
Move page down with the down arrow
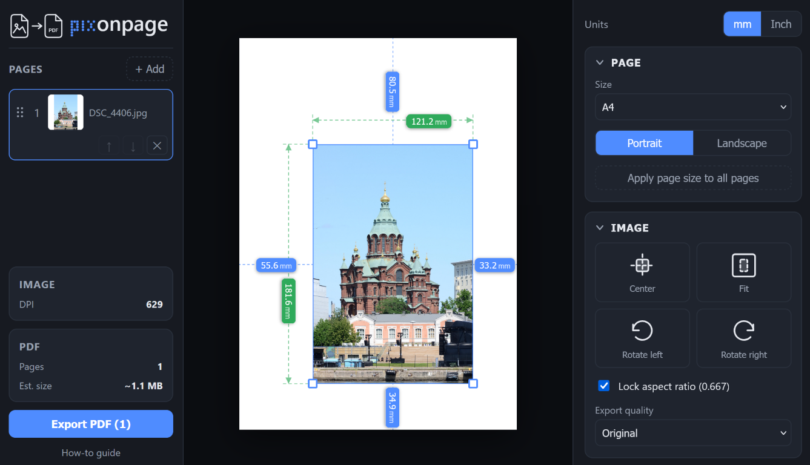(x=133, y=146)
